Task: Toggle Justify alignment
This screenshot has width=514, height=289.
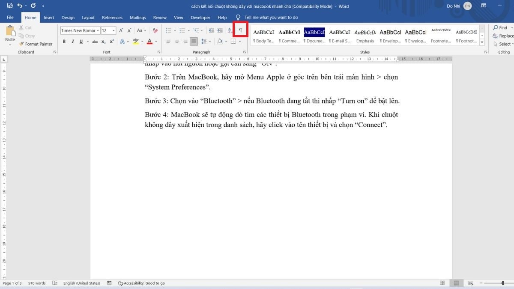Action: (x=194, y=42)
